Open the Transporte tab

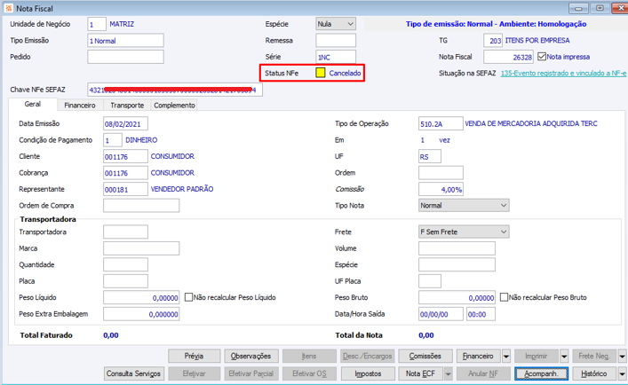(x=127, y=106)
